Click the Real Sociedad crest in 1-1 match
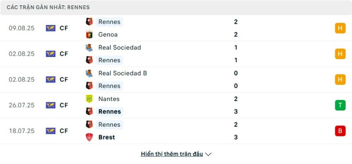This screenshot has height=164, width=352. 89,47
